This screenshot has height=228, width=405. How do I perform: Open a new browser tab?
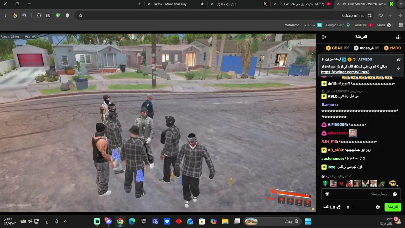tap(140, 4)
